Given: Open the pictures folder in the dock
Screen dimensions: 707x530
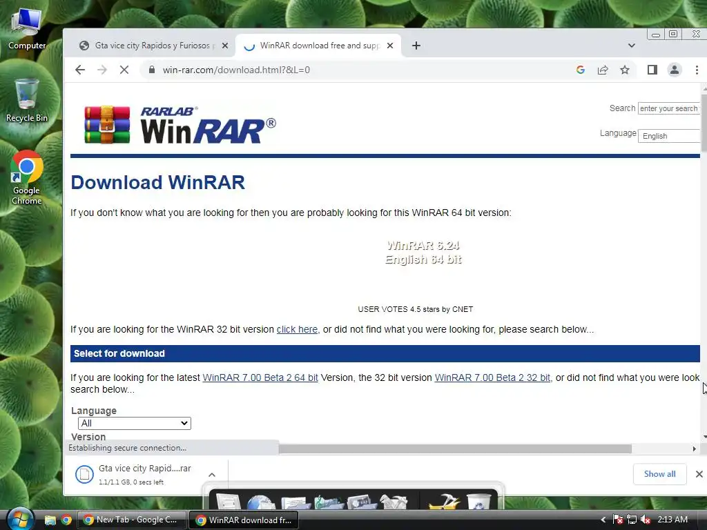Looking at the screenshot, I should click(x=362, y=502).
